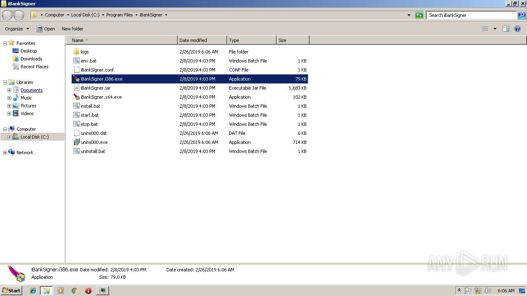
Task: Open the view options dropdown arrow
Action: pos(495,29)
